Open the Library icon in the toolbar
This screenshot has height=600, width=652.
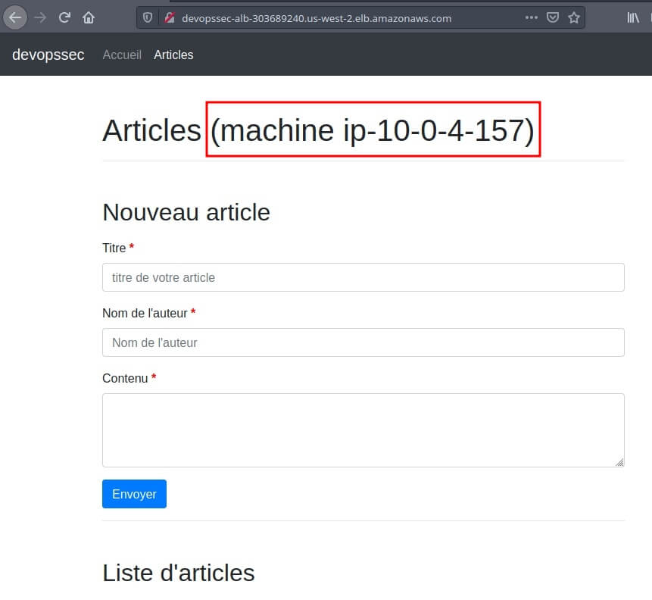point(633,17)
